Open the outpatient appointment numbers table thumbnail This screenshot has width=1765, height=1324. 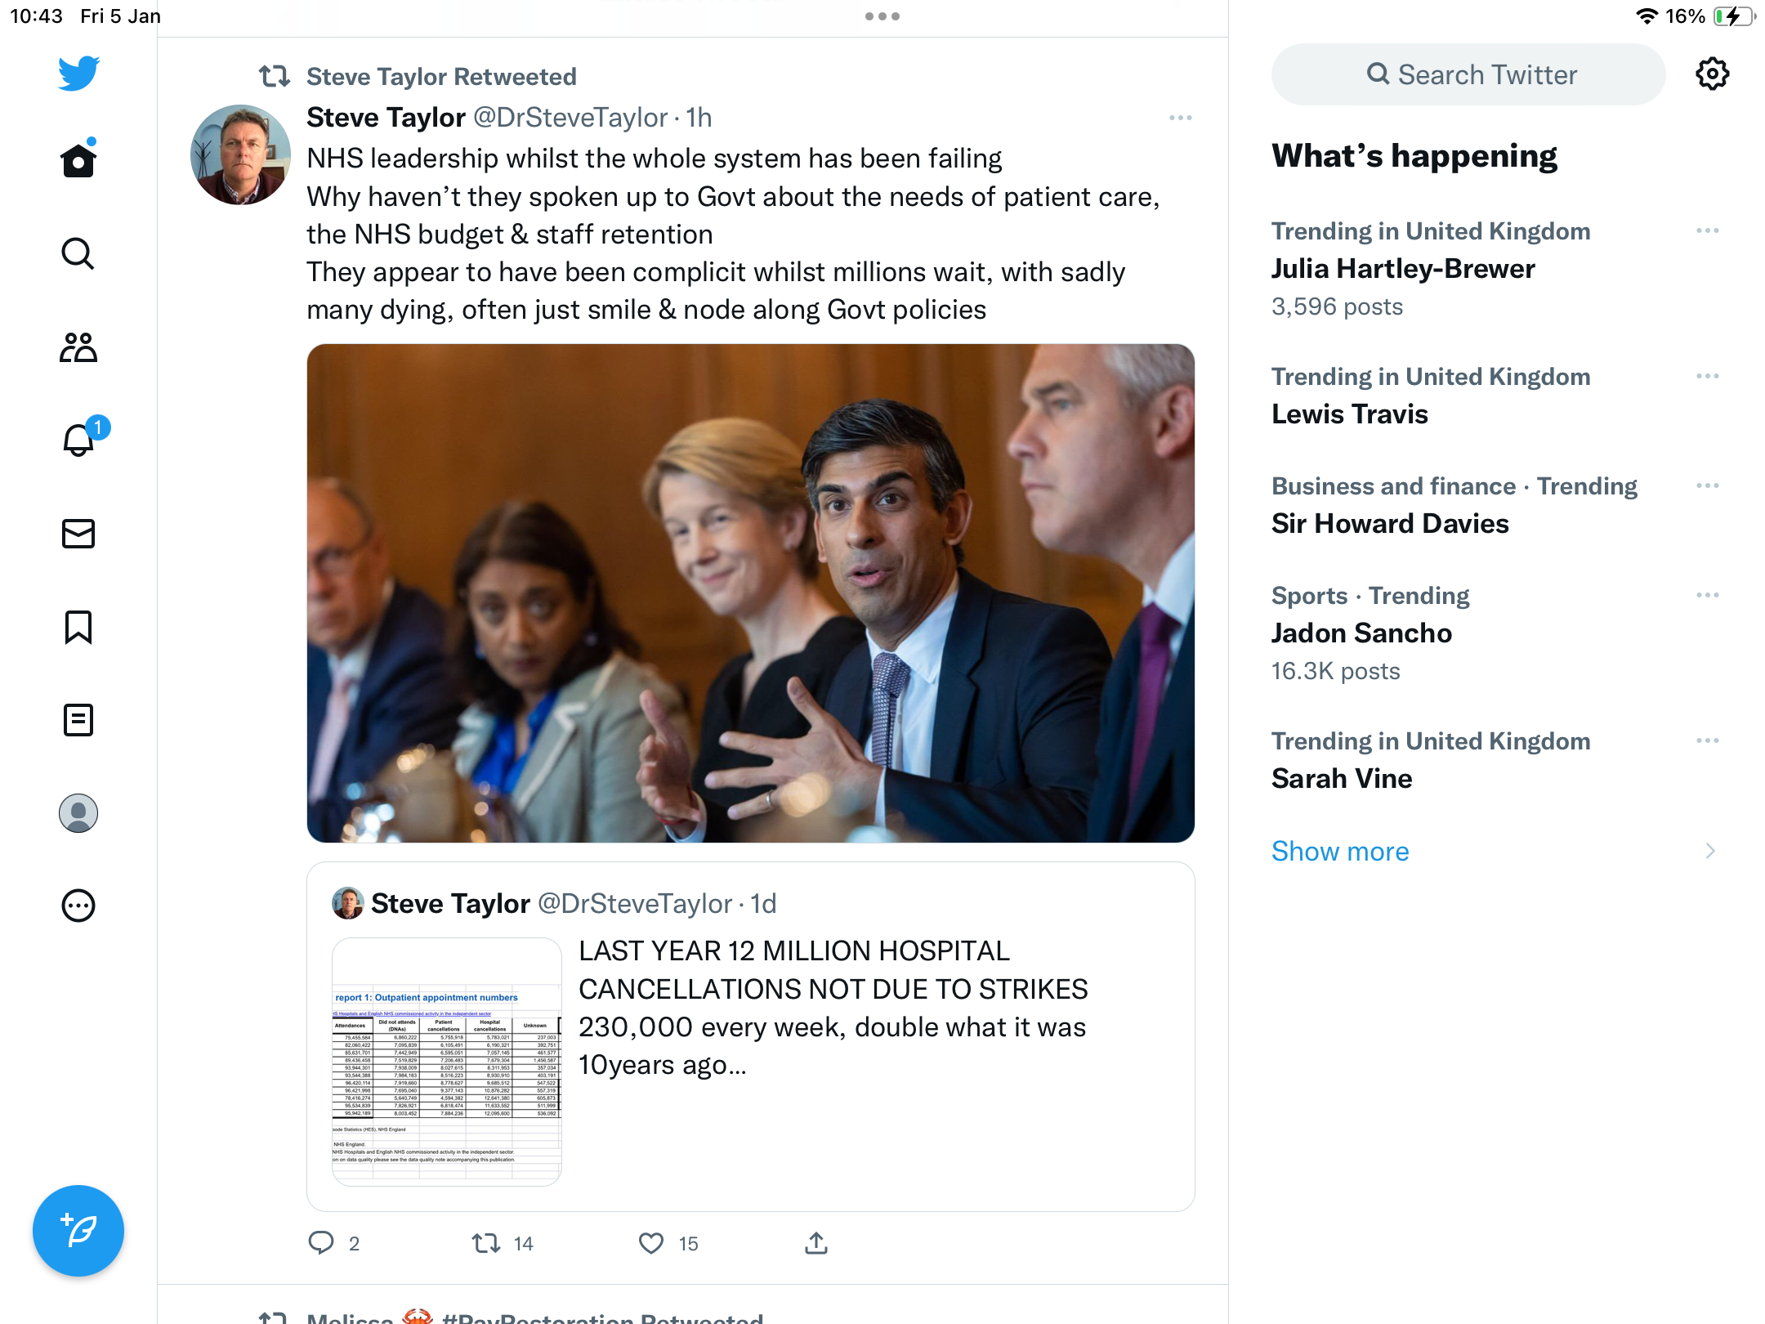click(x=446, y=1062)
